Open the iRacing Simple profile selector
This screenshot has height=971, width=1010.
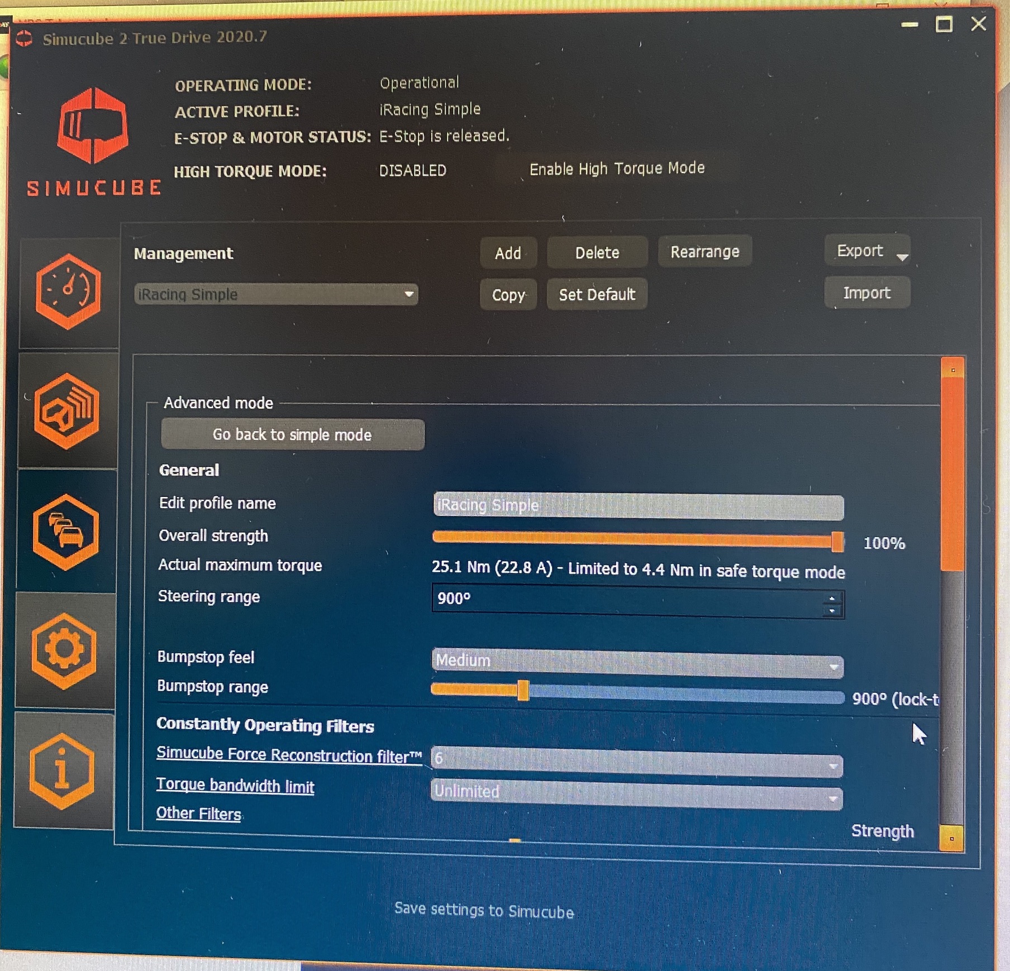276,294
